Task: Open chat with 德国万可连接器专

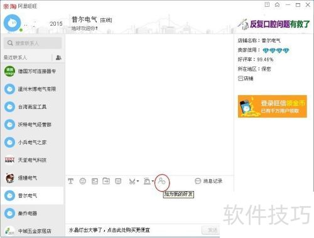Action: [x=33, y=71]
